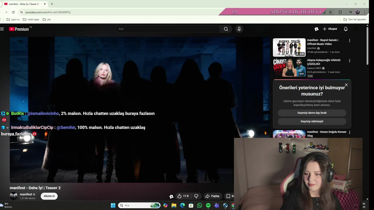Start voice search with microphone icon
Image resolution: width=374 pixels, height=210 pixels.
tap(239, 29)
